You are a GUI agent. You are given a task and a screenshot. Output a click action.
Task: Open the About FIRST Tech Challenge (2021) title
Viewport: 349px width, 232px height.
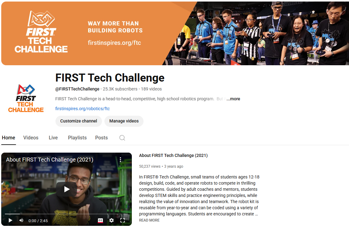(173, 155)
